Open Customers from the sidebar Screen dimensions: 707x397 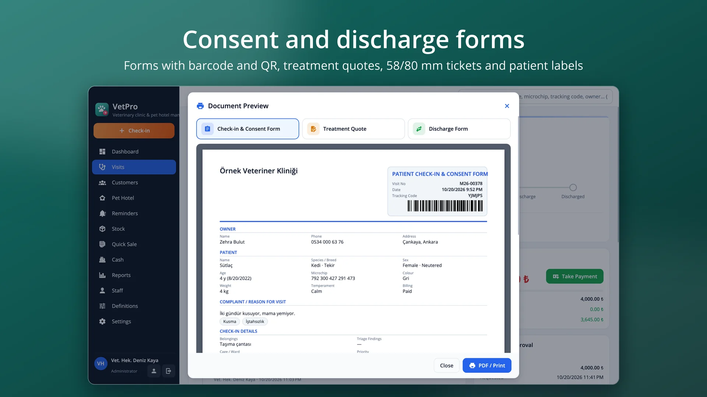click(134, 182)
